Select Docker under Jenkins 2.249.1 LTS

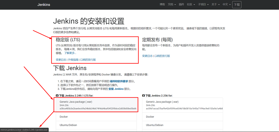pos(96,117)
